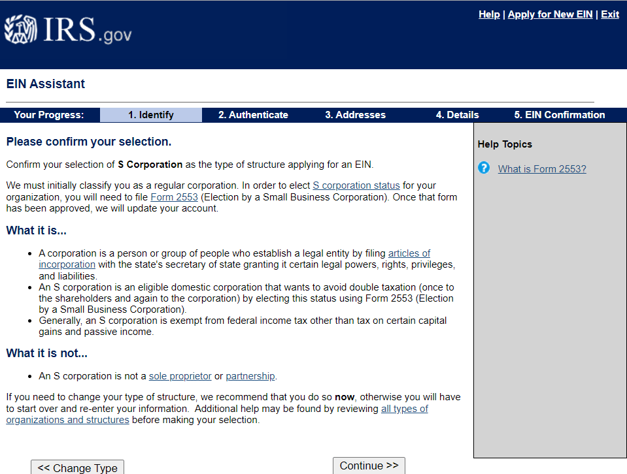Image resolution: width=627 pixels, height=474 pixels.
Task: Open the S corporation status link
Action: point(356,185)
